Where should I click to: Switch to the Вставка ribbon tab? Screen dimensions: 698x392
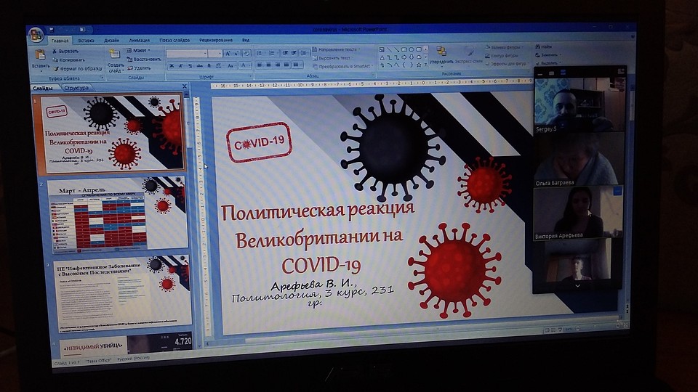(x=86, y=41)
